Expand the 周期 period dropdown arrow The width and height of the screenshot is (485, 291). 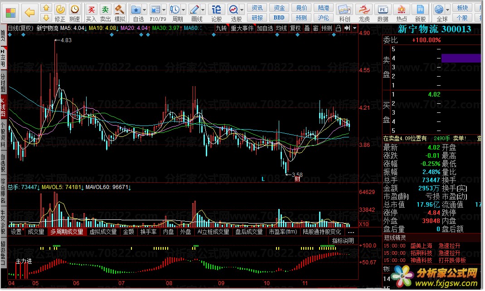[x=184, y=10]
